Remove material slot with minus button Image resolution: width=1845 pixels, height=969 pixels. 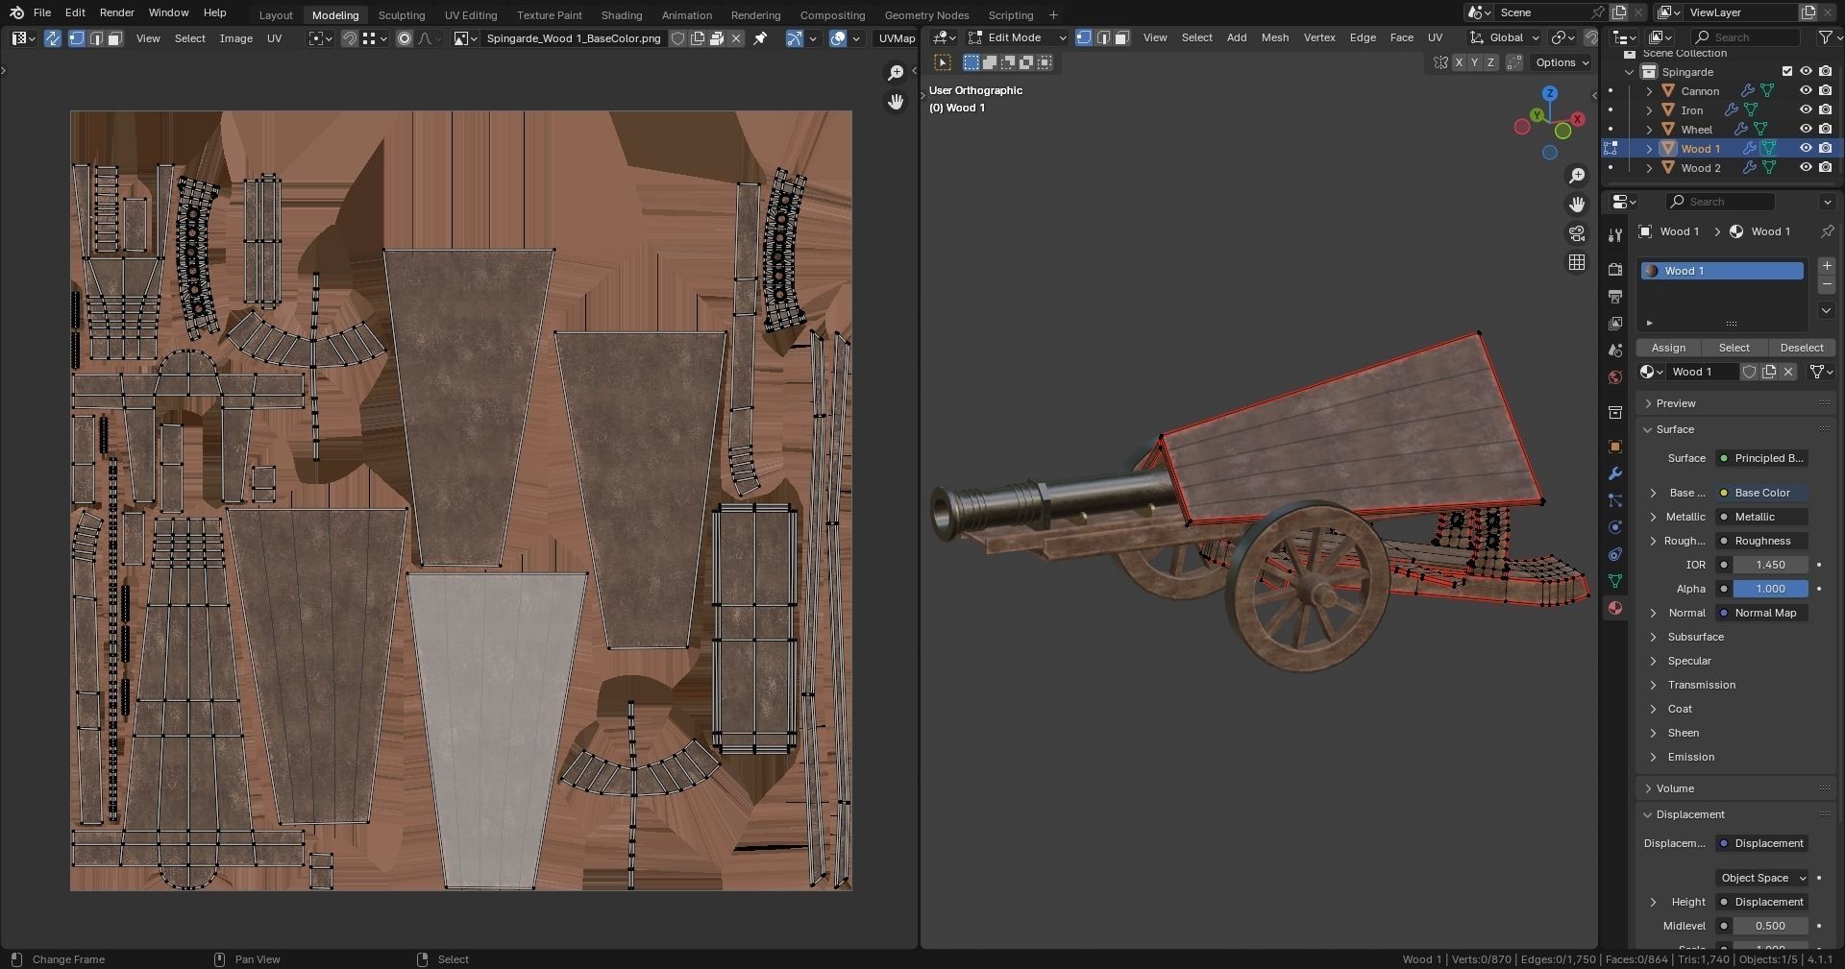(1827, 285)
